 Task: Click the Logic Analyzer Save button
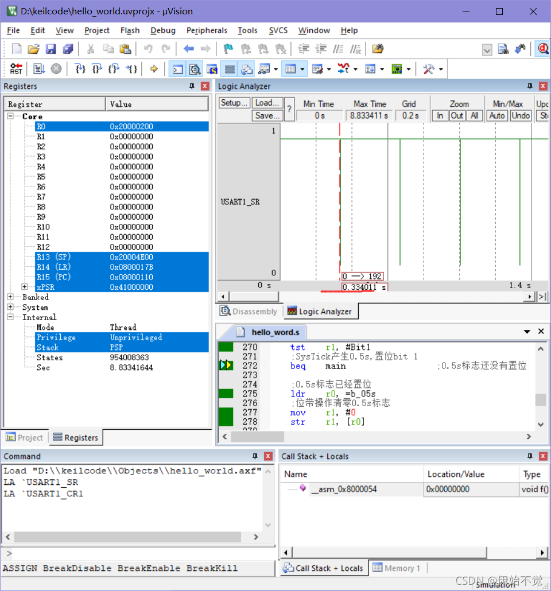click(x=267, y=115)
